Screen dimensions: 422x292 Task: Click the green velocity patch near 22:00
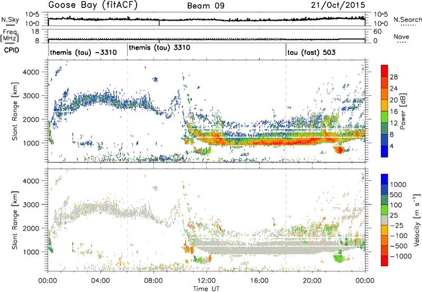(x=338, y=259)
